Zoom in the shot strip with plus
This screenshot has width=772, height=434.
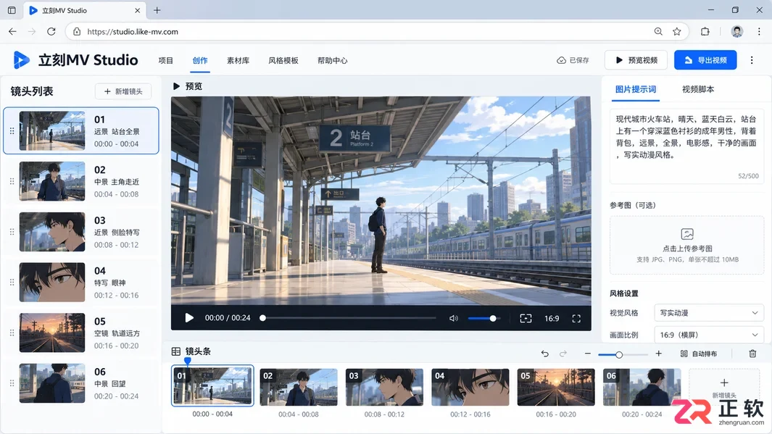tap(659, 354)
